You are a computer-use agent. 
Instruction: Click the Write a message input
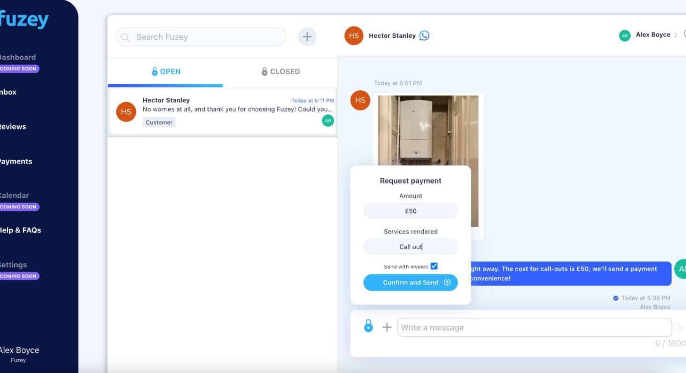534,327
